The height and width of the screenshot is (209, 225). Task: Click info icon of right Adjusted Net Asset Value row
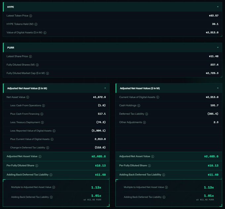pyautogui.click(x=153, y=156)
